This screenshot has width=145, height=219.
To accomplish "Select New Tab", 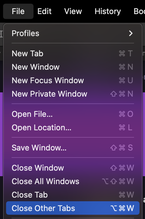I will pyautogui.click(x=73, y=54).
